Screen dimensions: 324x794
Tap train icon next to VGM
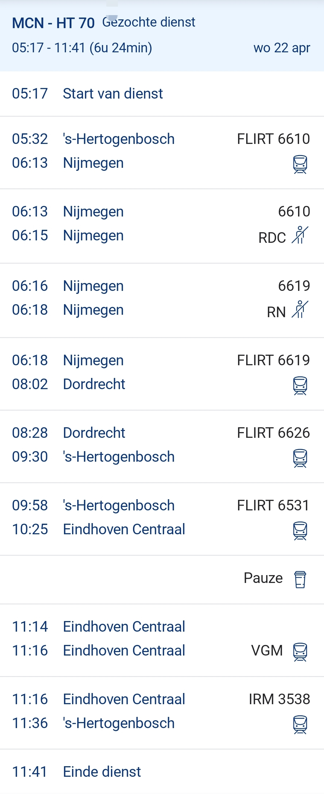click(300, 652)
